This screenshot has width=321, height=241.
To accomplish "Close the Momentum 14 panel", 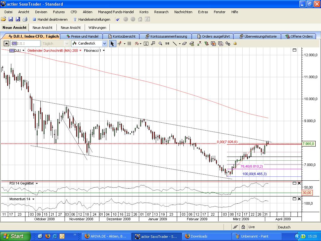I will [299, 199].
